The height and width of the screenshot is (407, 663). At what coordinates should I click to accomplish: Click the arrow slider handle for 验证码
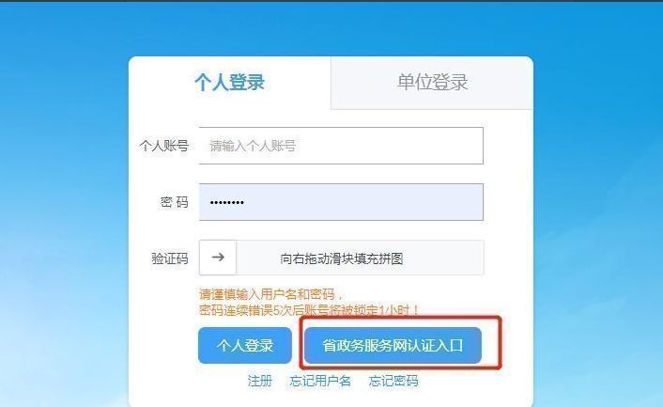click(218, 258)
